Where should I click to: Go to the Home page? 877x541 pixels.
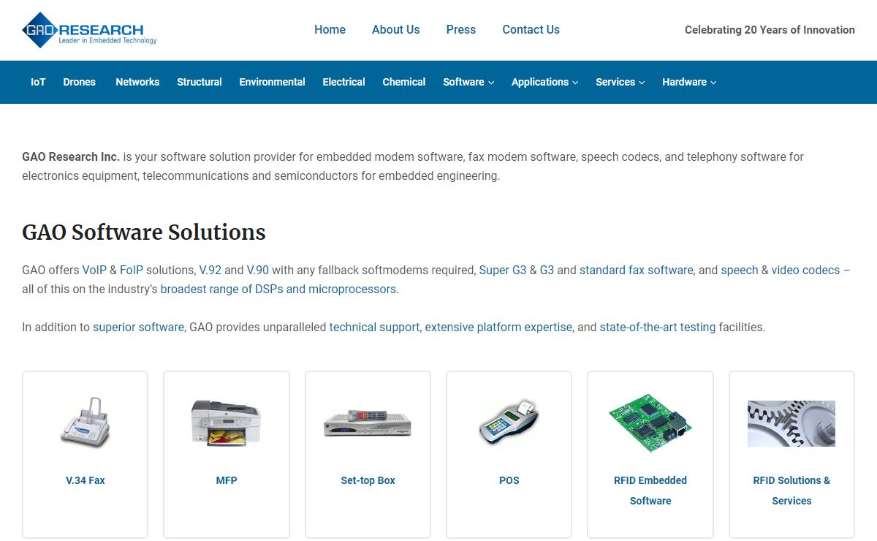[x=330, y=30]
